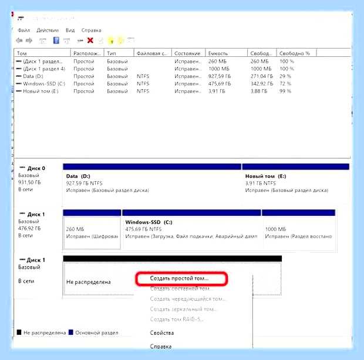364x360 pixels.
Task: Choose Свойства in the context menu
Action: point(162,333)
